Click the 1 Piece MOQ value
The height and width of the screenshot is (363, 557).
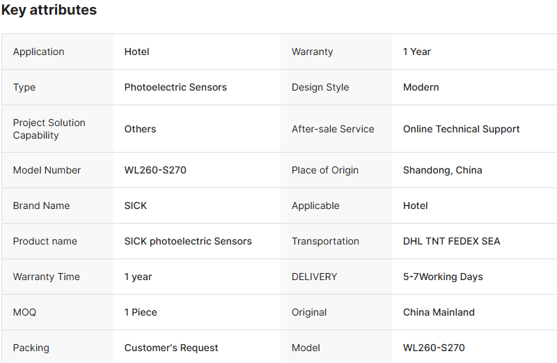click(141, 312)
